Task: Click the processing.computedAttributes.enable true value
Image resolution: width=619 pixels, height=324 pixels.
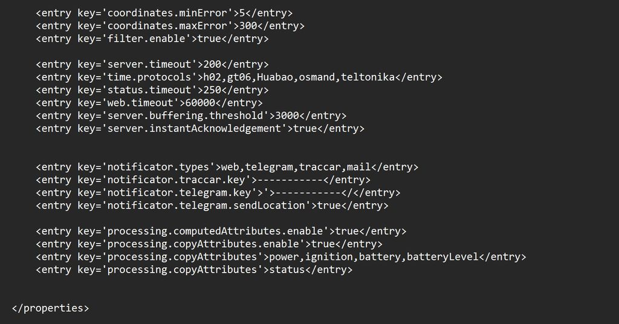Action: [x=347, y=232]
